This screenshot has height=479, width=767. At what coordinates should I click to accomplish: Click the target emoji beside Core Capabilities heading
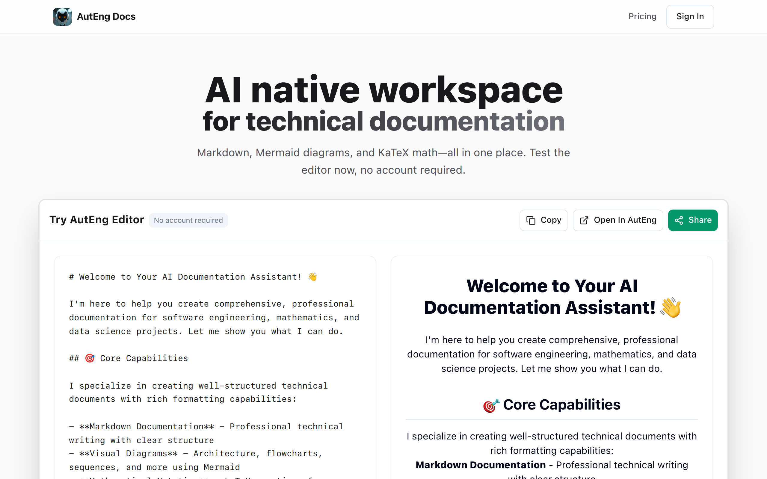pos(491,405)
